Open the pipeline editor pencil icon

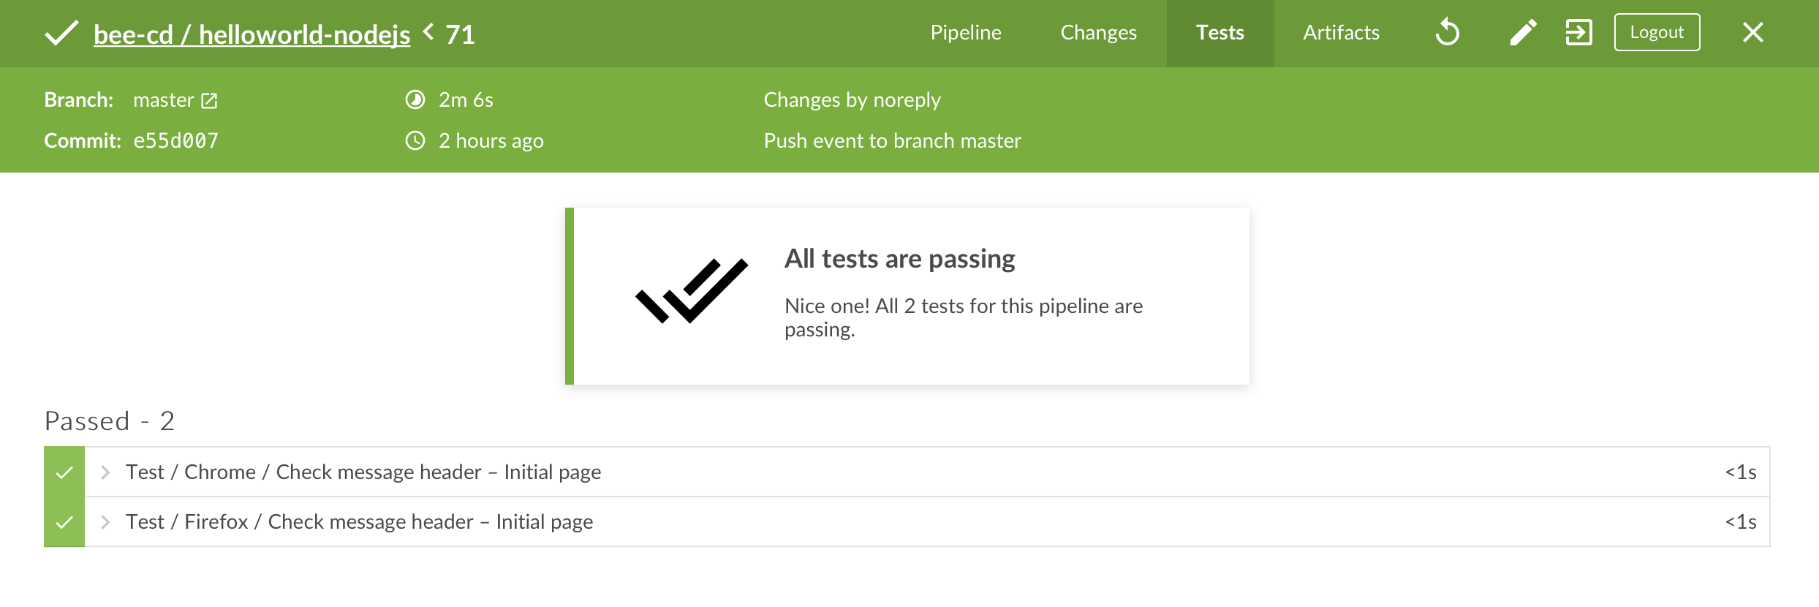coord(1523,32)
